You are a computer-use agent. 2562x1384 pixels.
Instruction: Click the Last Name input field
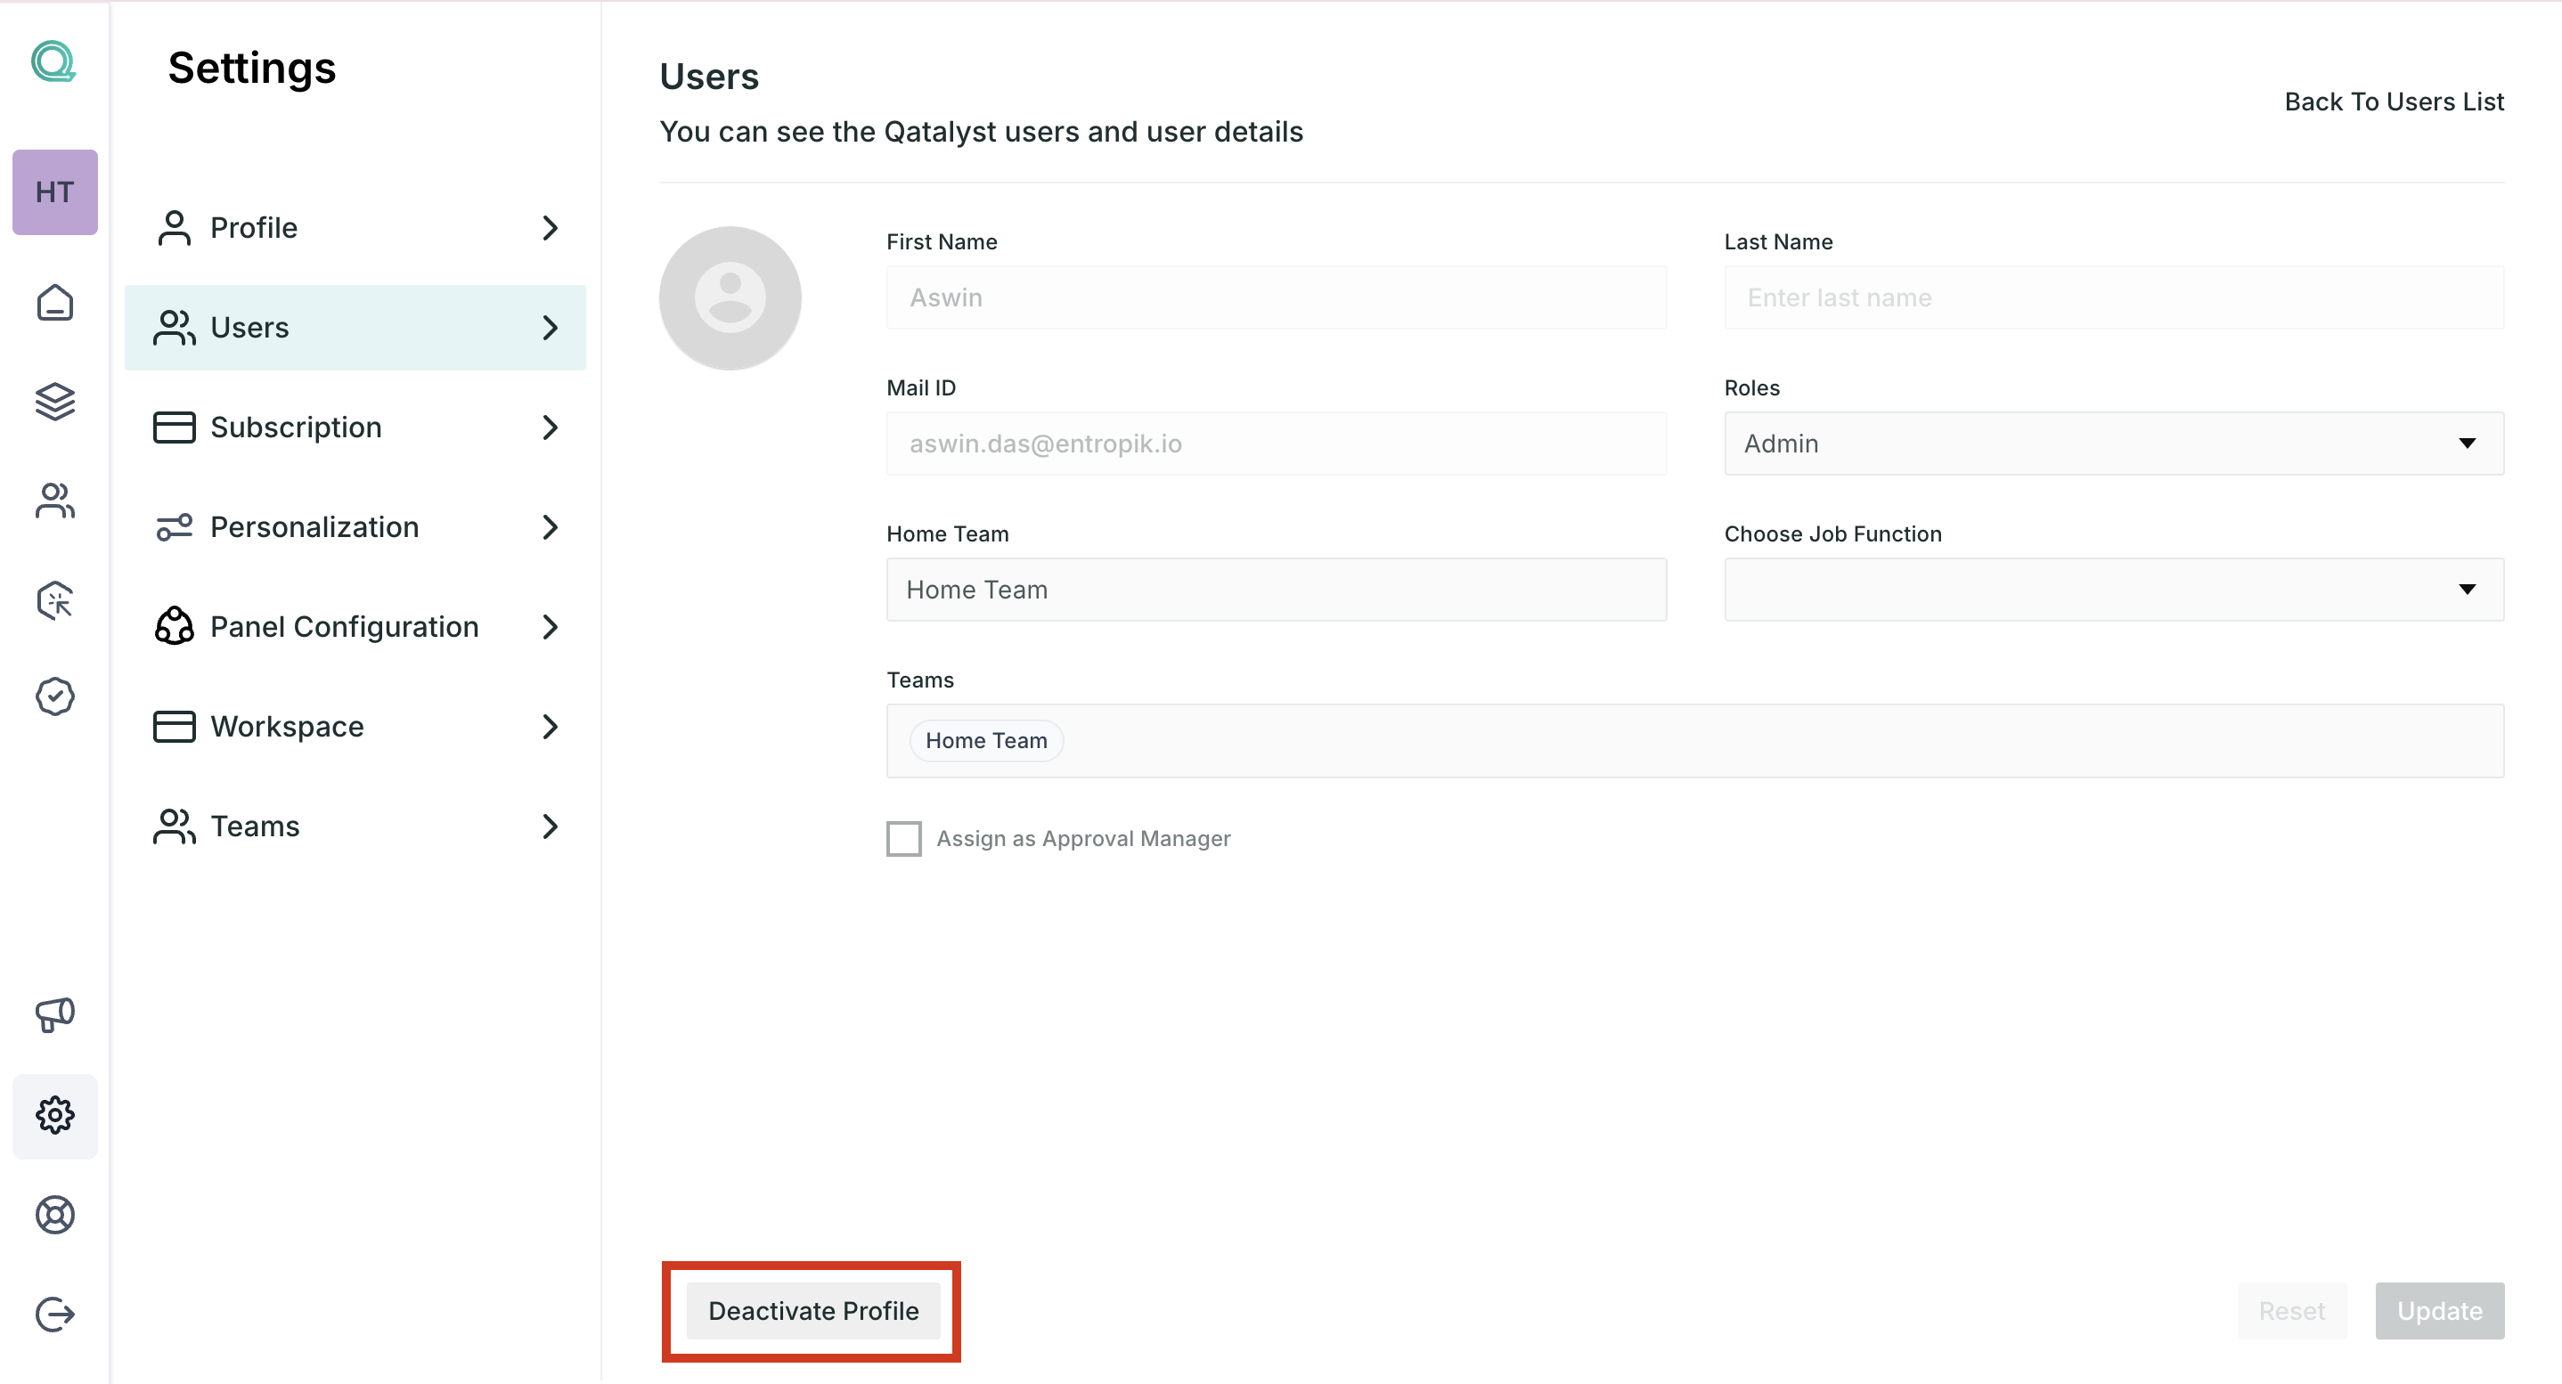click(2113, 297)
